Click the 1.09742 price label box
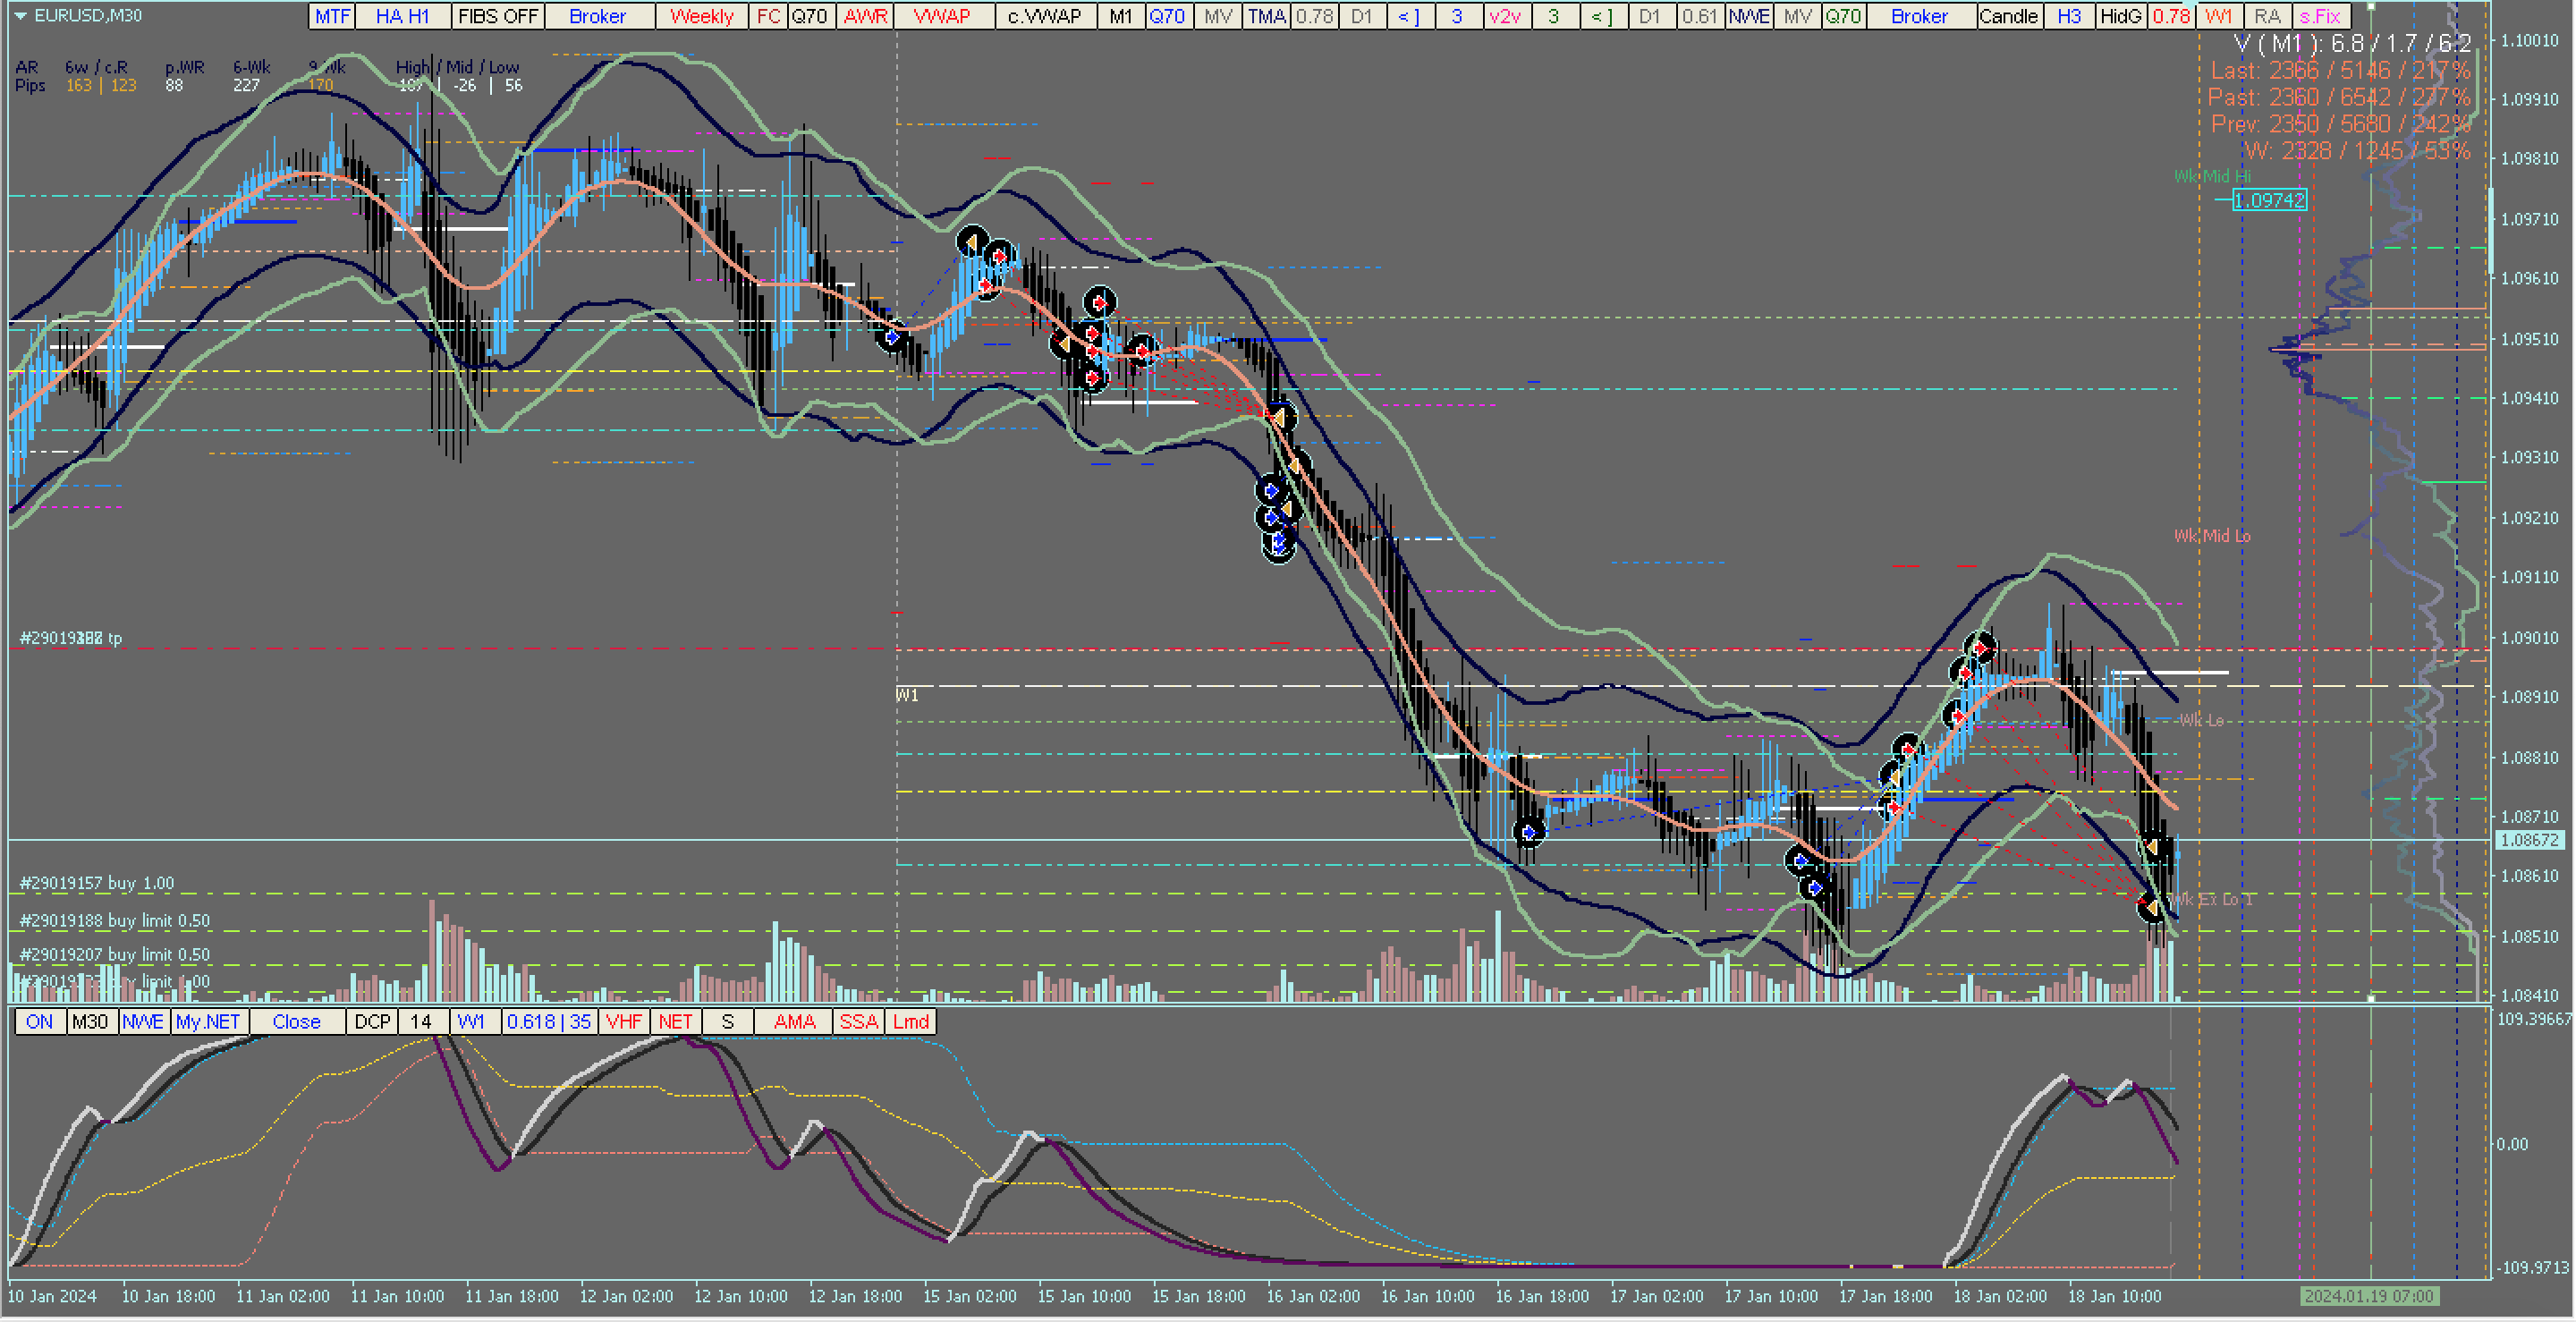 [2269, 200]
